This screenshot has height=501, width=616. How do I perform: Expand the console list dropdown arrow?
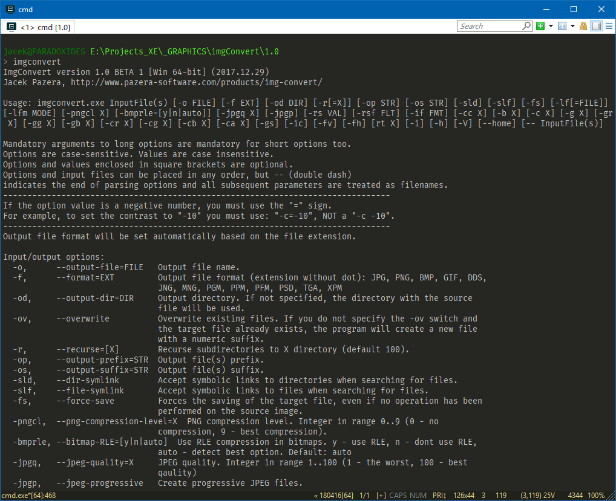click(572, 26)
